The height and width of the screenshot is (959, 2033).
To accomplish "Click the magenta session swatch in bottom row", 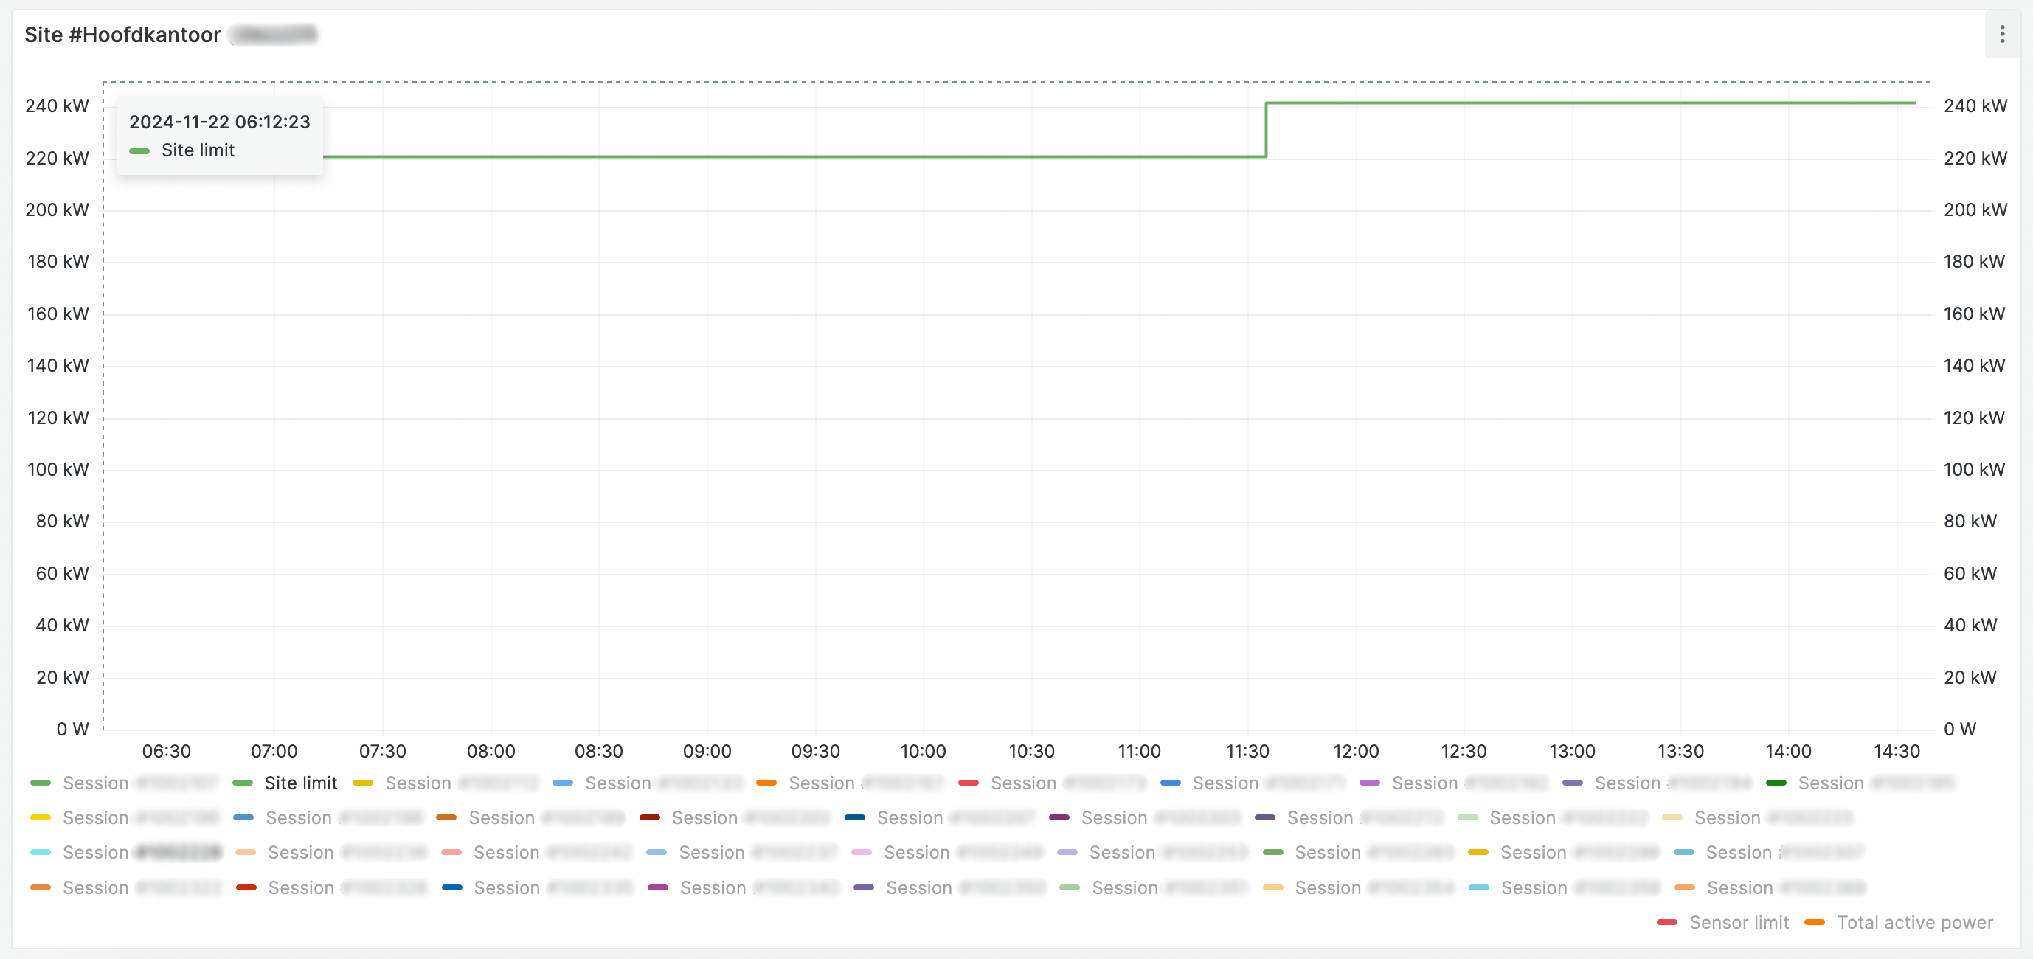I will click(657, 888).
